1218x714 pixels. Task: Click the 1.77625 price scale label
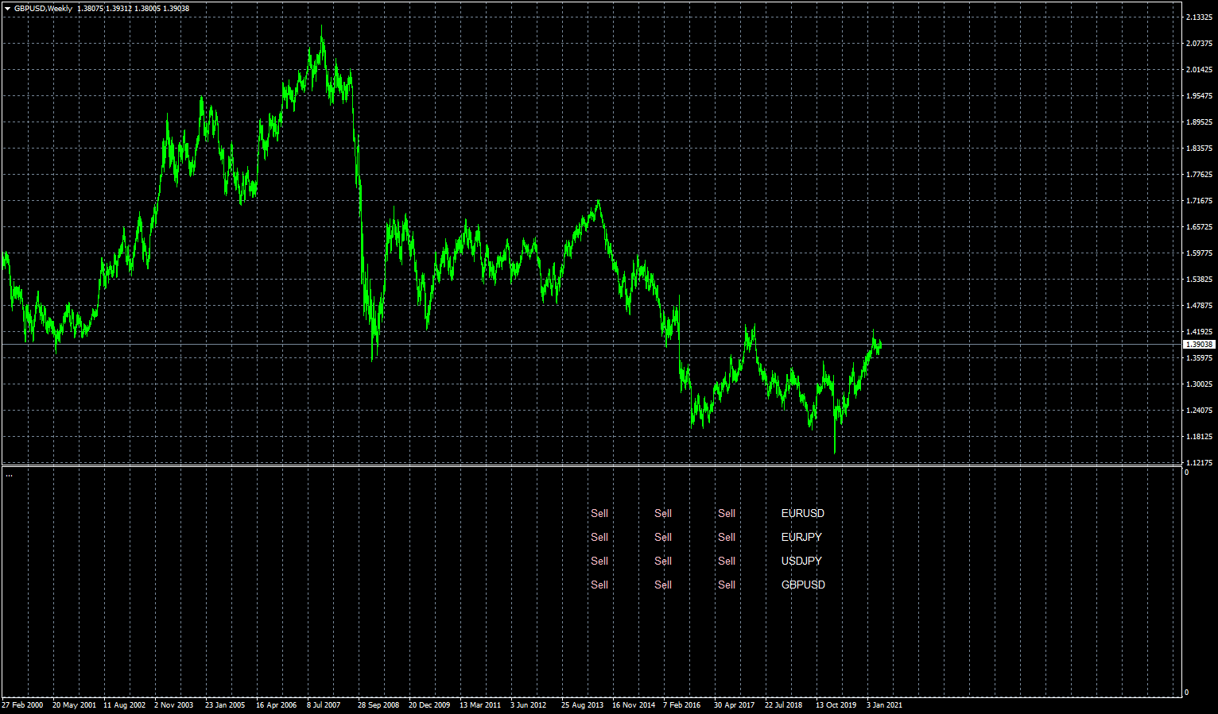(x=1199, y=175)
